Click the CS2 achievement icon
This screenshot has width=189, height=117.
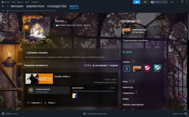coord(75,96)
